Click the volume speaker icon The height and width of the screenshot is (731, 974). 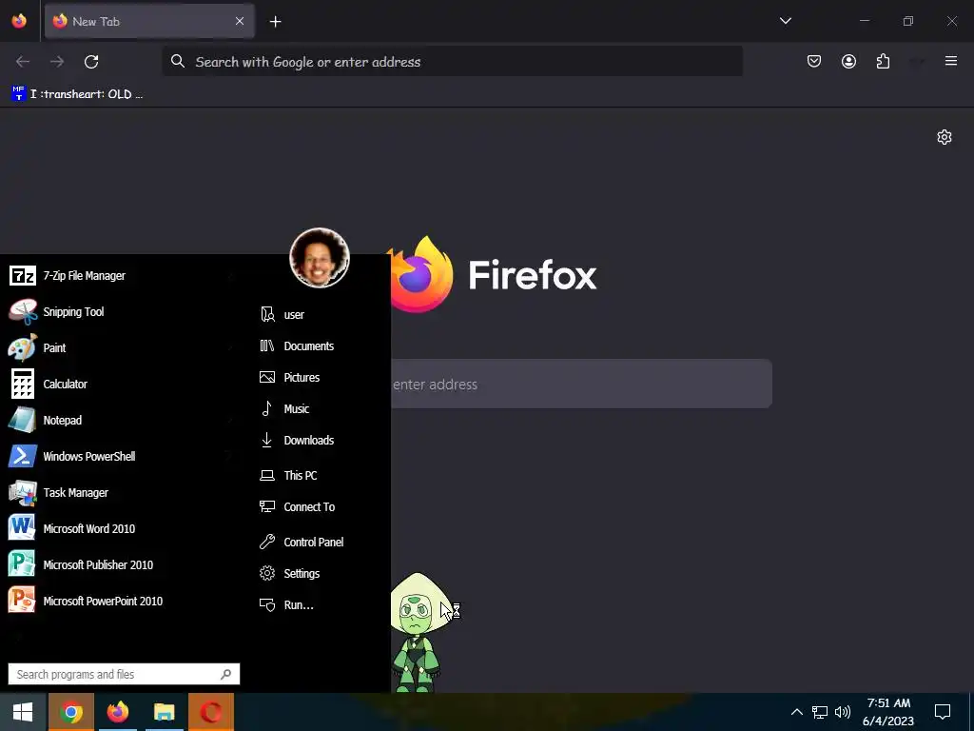843,712
